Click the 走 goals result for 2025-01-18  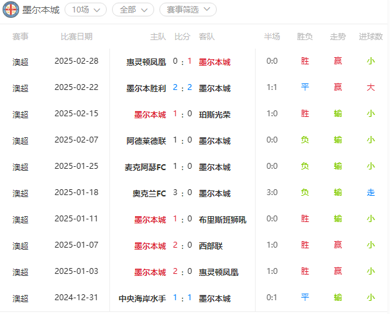click(371, 192)
